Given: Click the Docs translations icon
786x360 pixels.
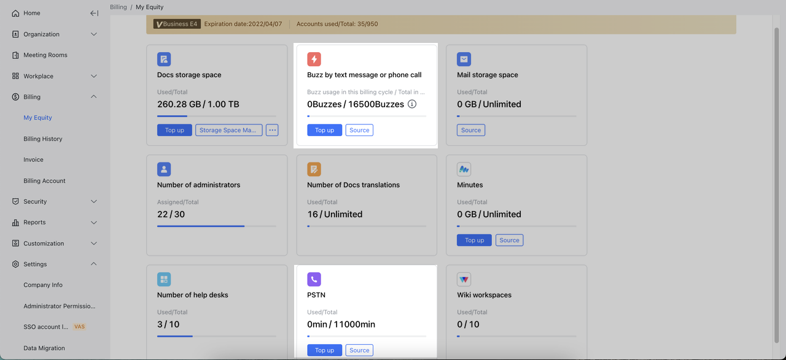Looking at the screenshot, I should [x=314, y=169].
